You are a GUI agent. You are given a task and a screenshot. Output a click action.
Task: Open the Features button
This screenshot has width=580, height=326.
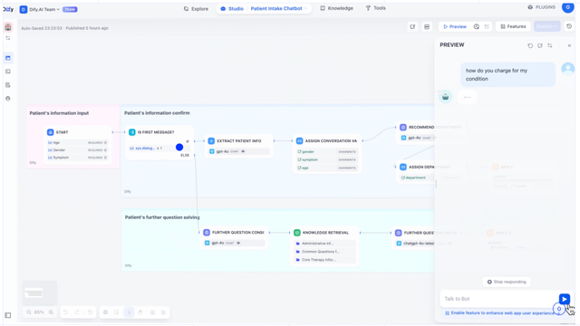[513, 26]
